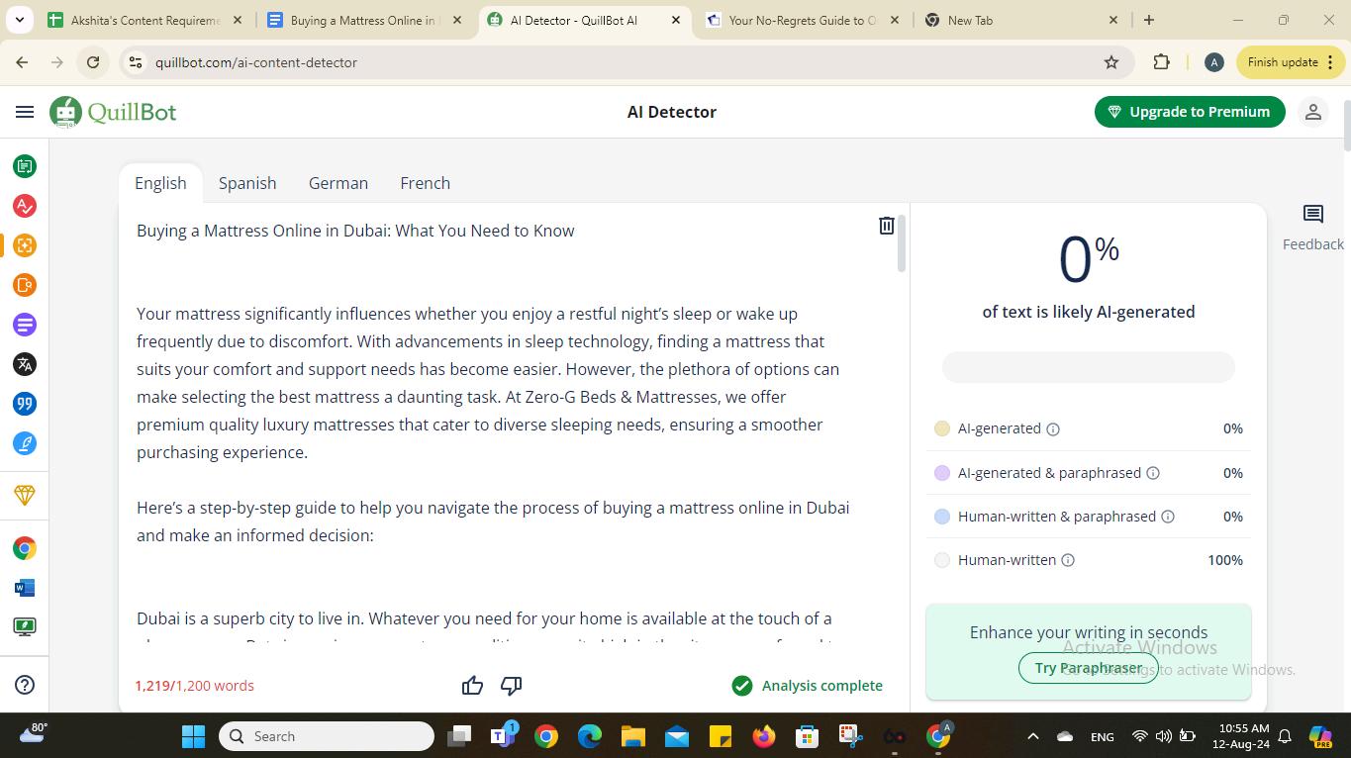Open the Windows Start menu
The image size is (1351, 758).
pos(194,736)
